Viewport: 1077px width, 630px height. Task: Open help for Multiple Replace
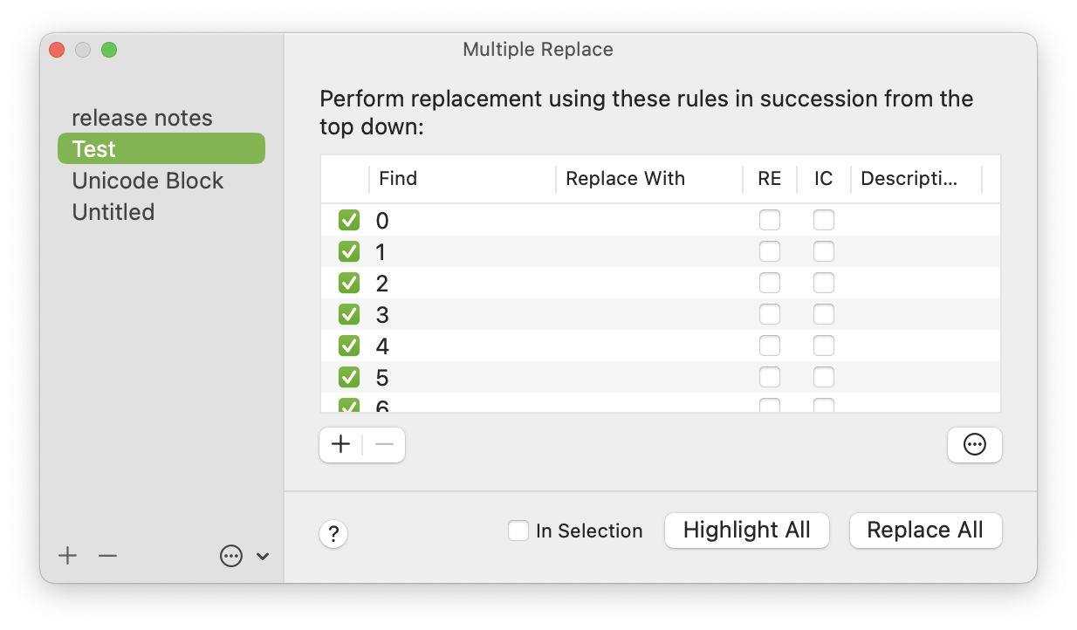[x=333, y=534]
